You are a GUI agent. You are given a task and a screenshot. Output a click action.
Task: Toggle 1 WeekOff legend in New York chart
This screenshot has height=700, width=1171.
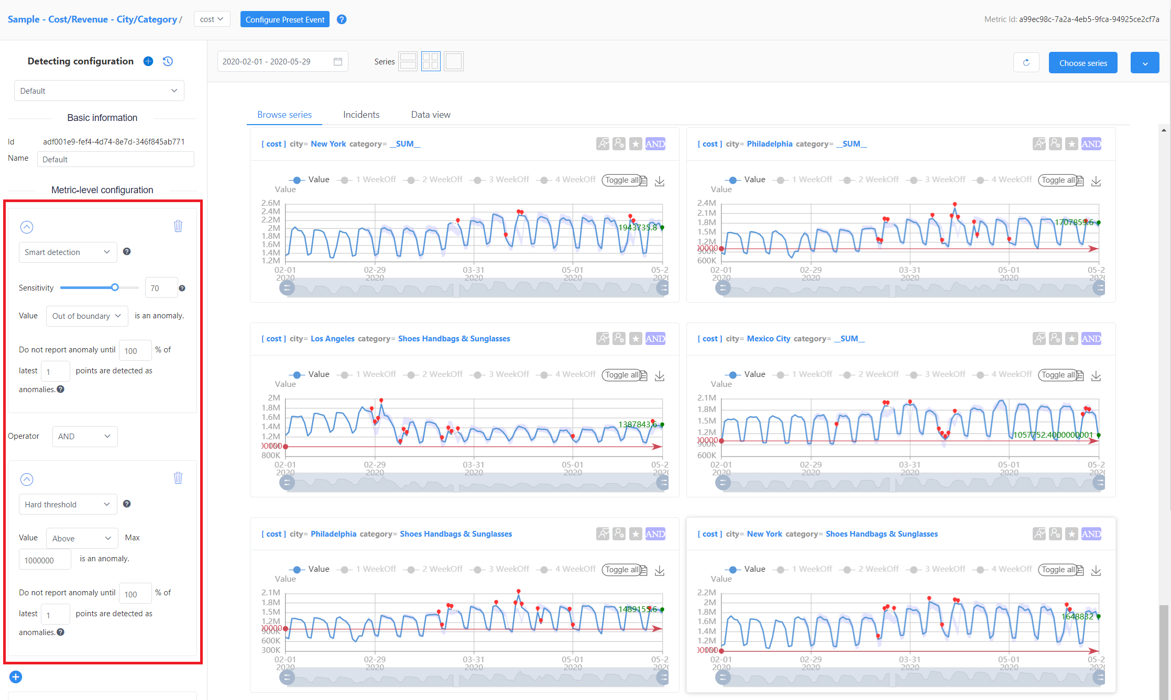click(x=368, y=180)
